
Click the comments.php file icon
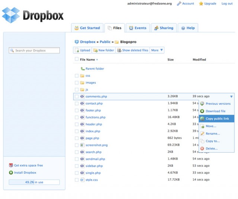pos(82,97)
